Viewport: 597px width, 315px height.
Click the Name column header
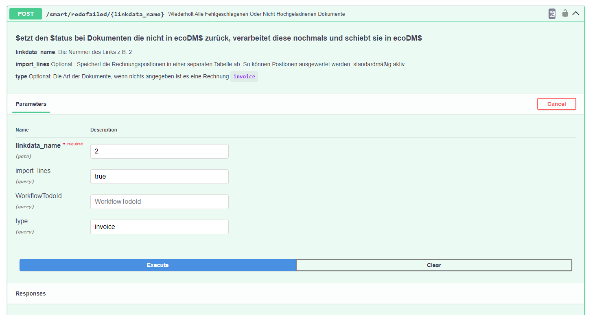click(22, 130)
